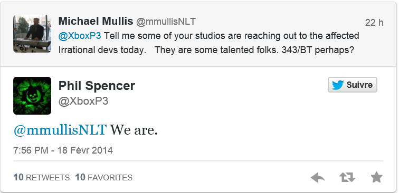Viewport: 399px width, 193px height.
Task: Open Michael Mullis's profile photo
Action: tap(32, 34)
